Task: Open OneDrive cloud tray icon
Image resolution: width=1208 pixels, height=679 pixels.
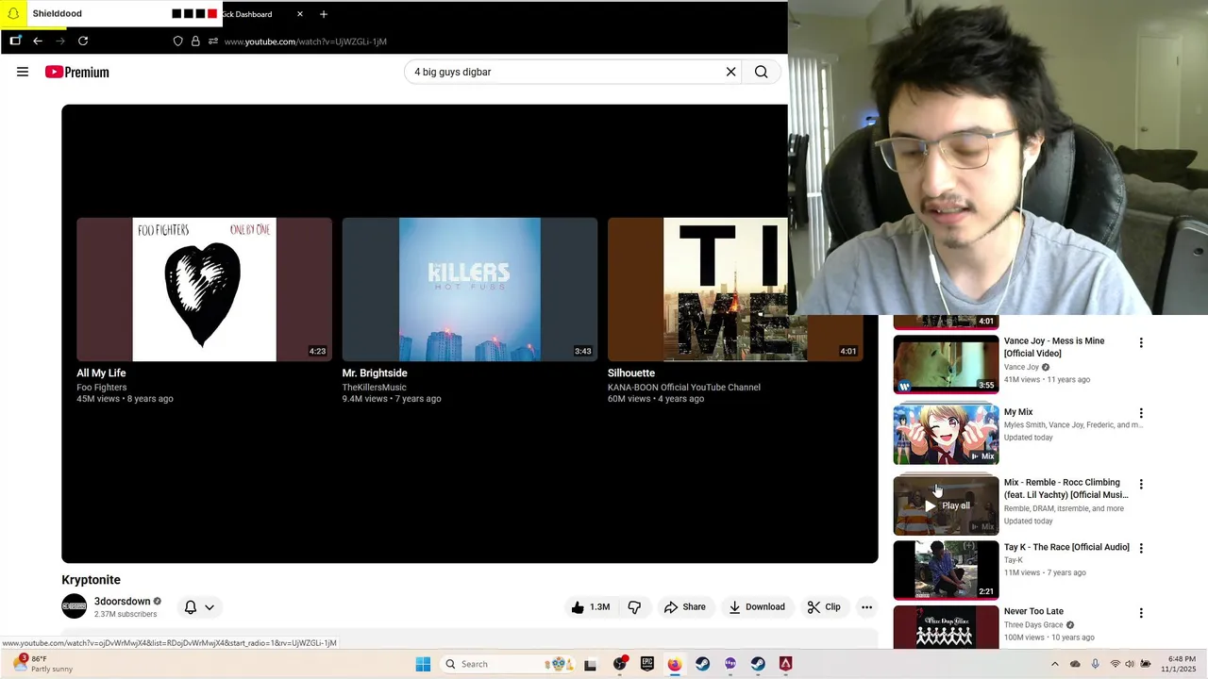Action: (x=1075, y=664)
